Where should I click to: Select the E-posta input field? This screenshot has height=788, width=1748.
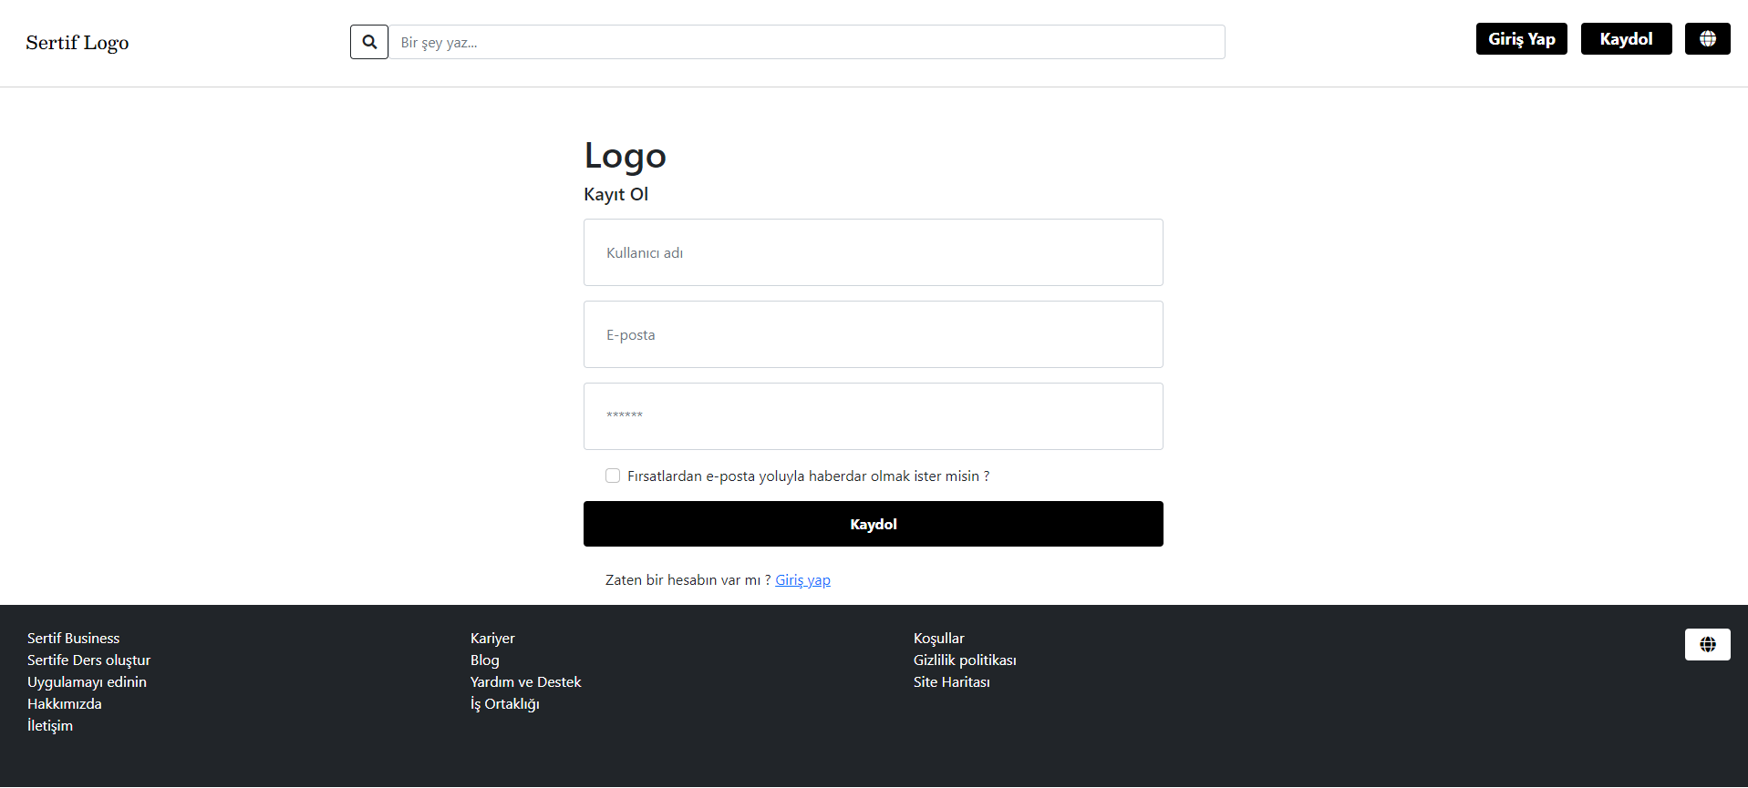click(873, 333)
